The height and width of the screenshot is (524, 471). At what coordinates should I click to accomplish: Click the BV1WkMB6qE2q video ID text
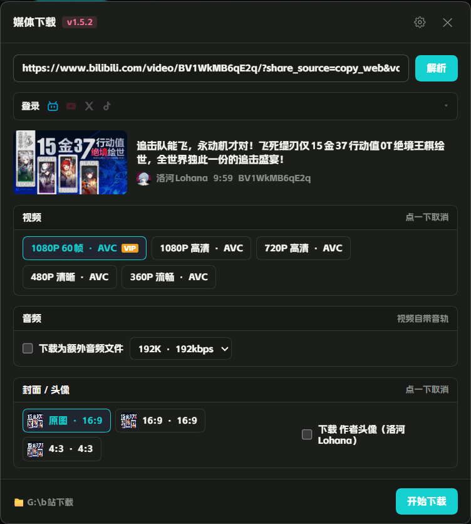pos(274,178)
